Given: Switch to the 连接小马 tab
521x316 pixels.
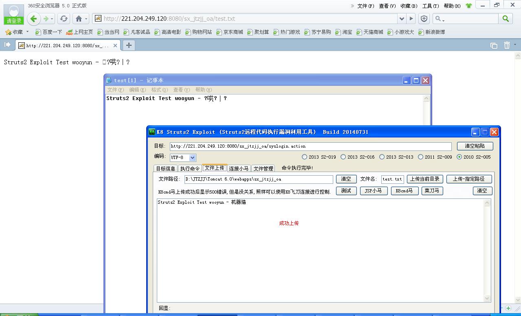Looking at the screenshot, I should coord(239,168).
